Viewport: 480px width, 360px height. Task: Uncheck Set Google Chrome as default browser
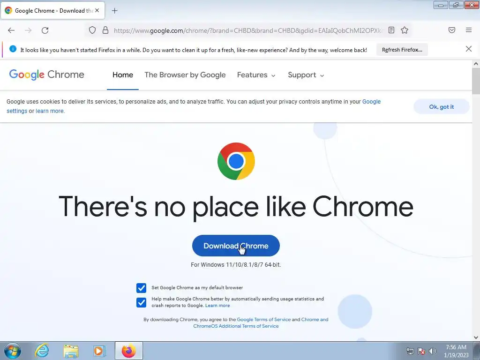click(141, 288)
